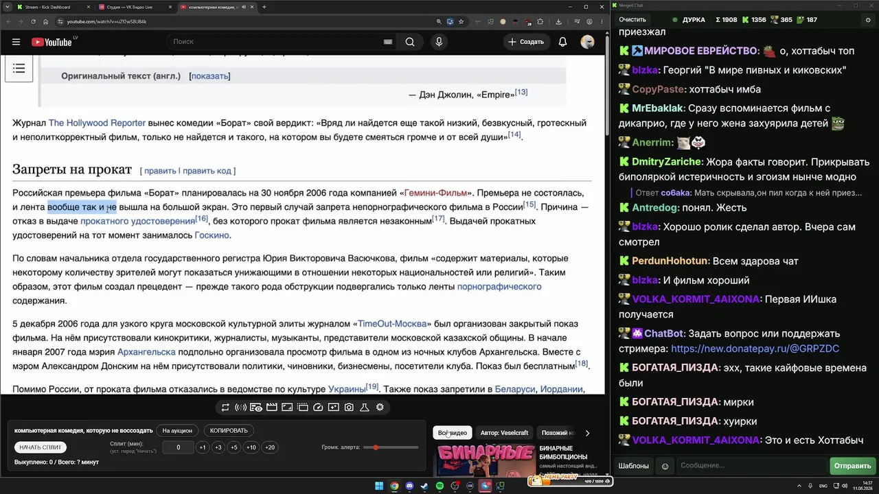This screenshot has width=879, height=494.
Task: Click the 'Очистить' button in Merged Chat
Action: pyautogui.click(x=632, y=20)
